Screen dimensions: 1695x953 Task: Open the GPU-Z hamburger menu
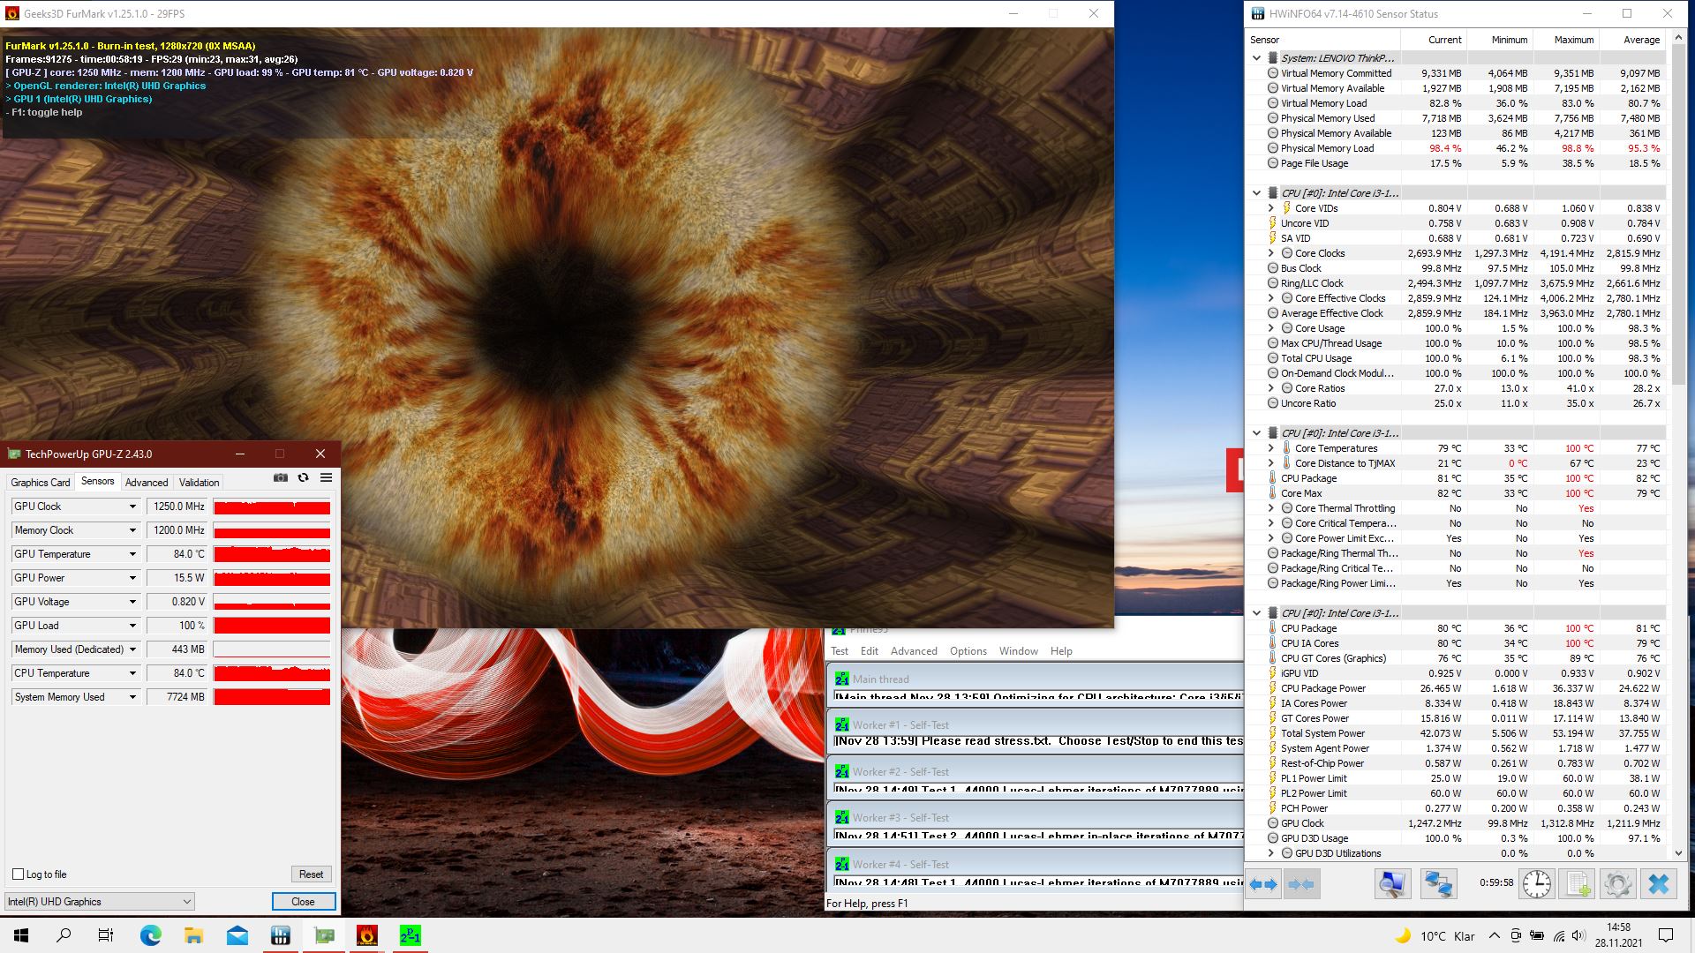(x=326, y=477)
